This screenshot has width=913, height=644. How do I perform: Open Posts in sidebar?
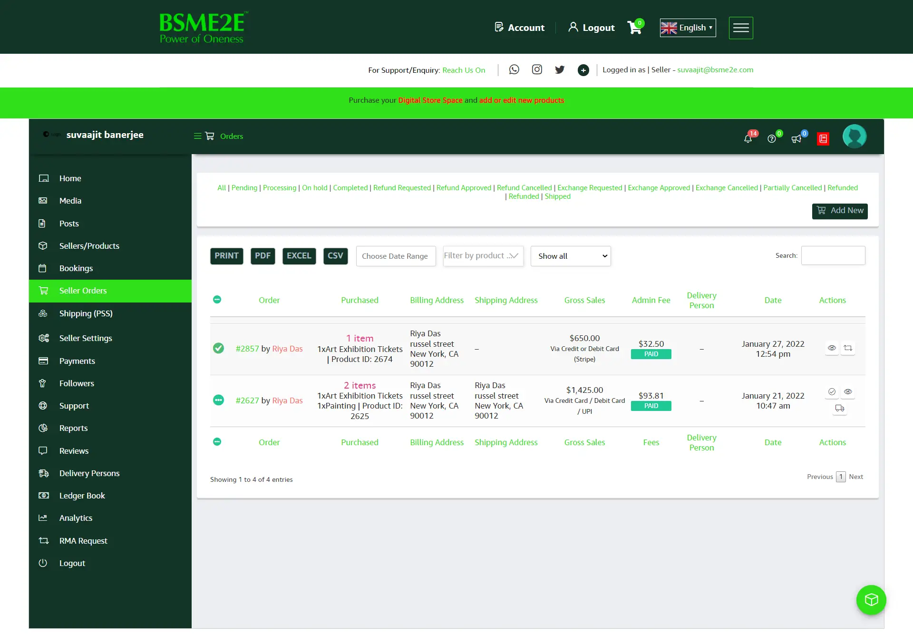(110, 224)
